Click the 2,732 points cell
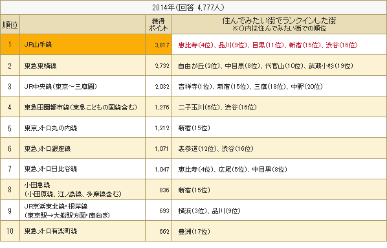Viewport: 387px width, 248px height. [159, 65]
